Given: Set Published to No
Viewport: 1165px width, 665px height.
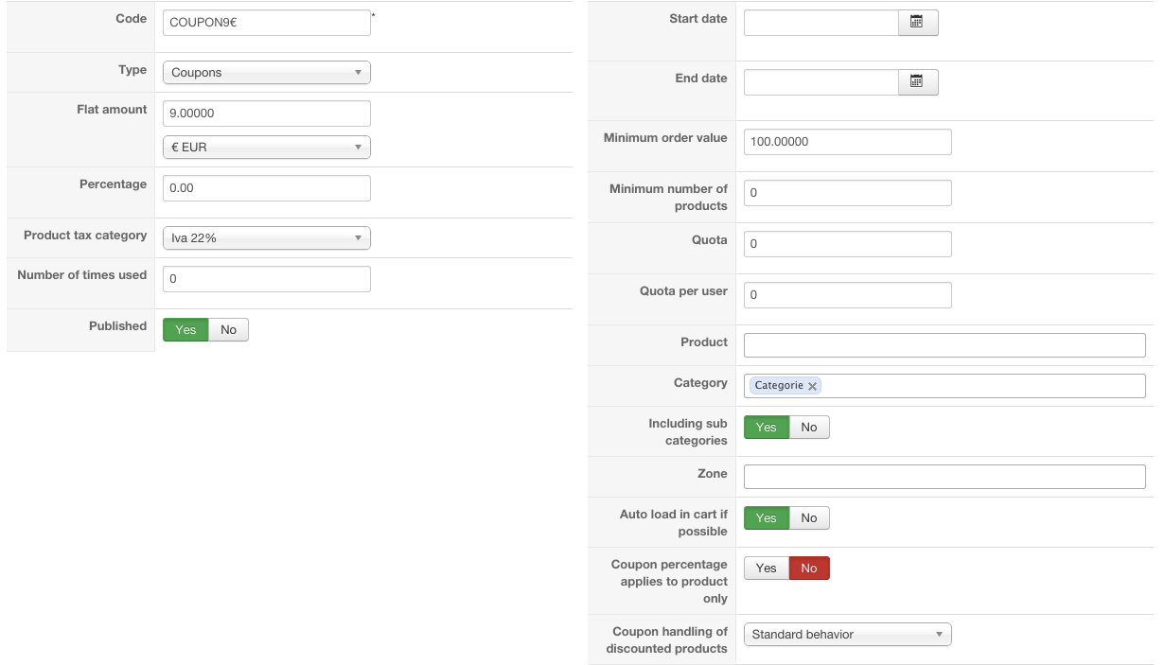Looking at the screenshot, I should pos(228,329).
